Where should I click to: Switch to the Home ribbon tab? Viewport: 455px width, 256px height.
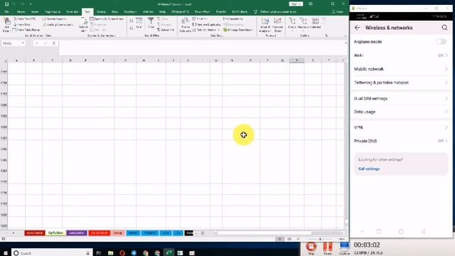point(21,12)
